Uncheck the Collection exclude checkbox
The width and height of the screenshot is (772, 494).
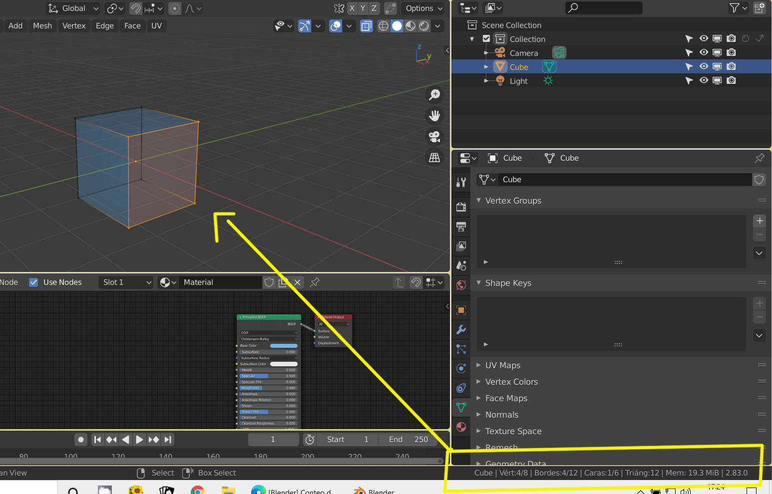pyautogui.click(x=486, y=39)
